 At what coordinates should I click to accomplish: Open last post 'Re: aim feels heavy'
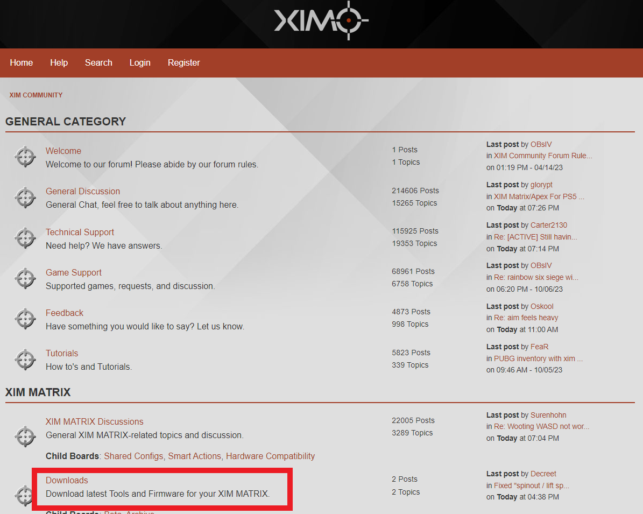point(526,318)
